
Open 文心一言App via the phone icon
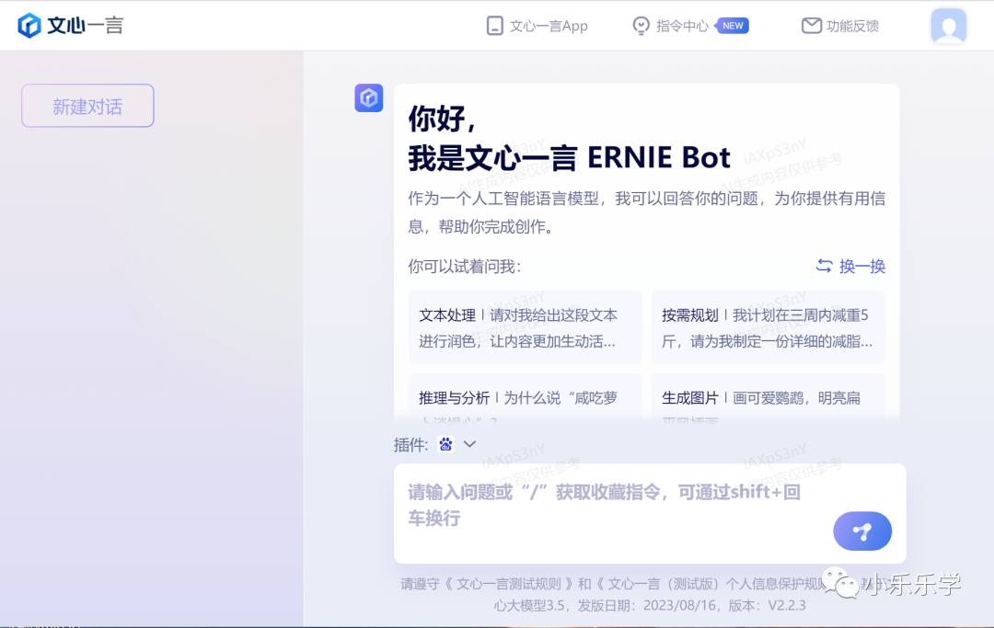point(495,26)
